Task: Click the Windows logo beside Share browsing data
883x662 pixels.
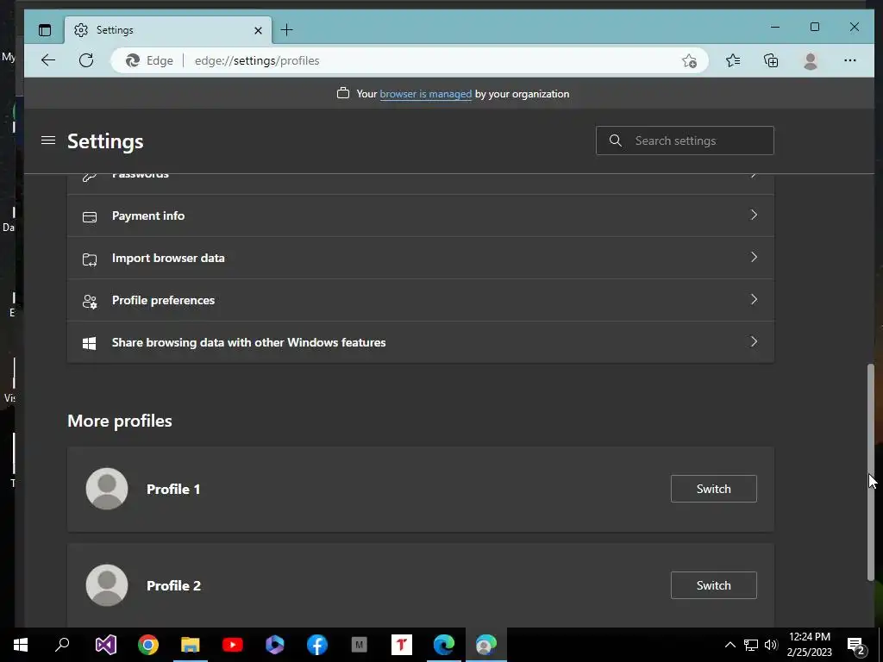Action: point(89,343)
